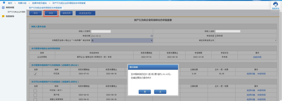This screenshot has width=282, height=101.
Task: Click the 未申报 status cell
Action: (225, 57)
